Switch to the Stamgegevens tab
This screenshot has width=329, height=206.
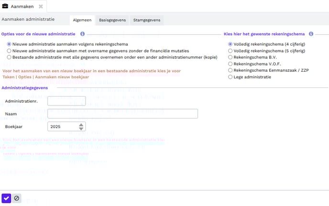point(147,20)
